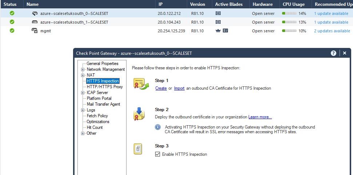
Task: Select Mail Transfer Agent tree item
Action: tap(103, 104)
